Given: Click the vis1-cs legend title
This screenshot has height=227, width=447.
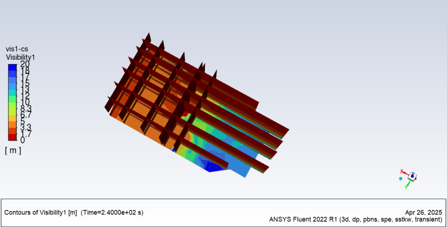Looking at the screenshot, I should 17,49.
